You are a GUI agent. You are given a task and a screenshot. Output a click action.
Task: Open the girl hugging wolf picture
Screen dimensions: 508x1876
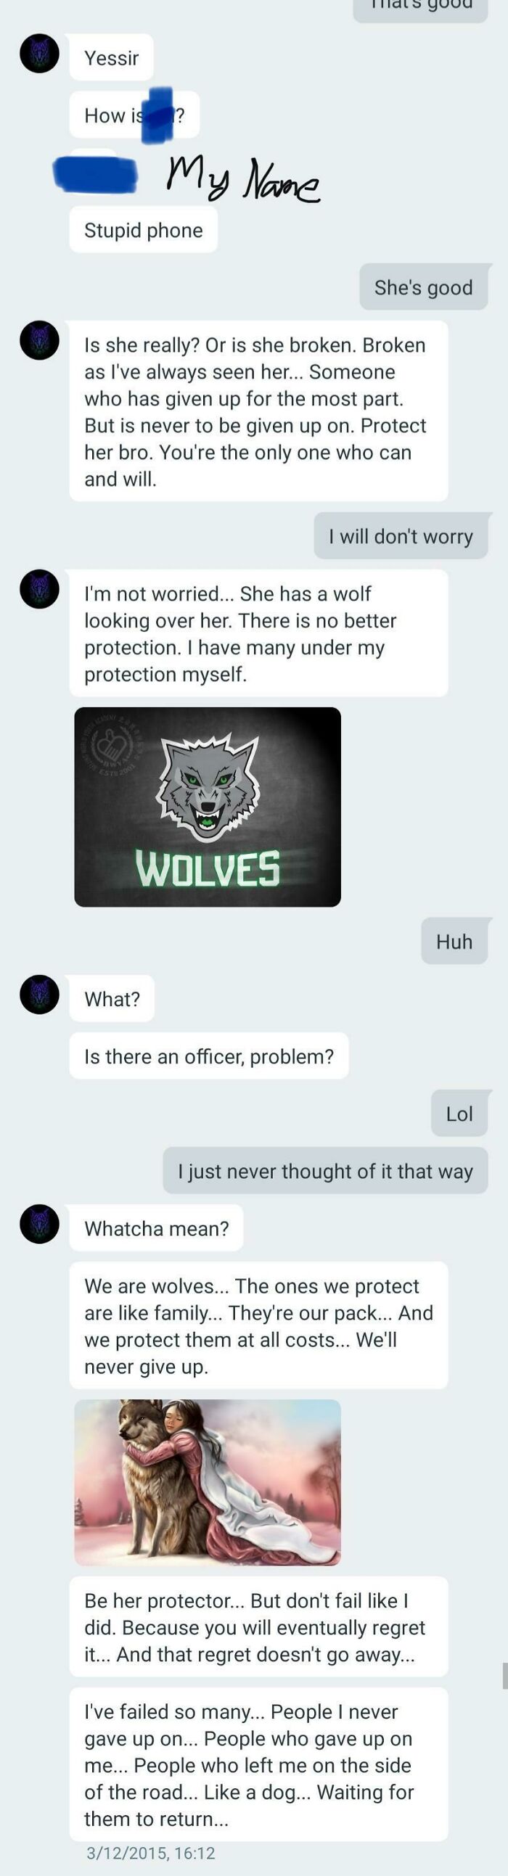tap(208, 1482)
